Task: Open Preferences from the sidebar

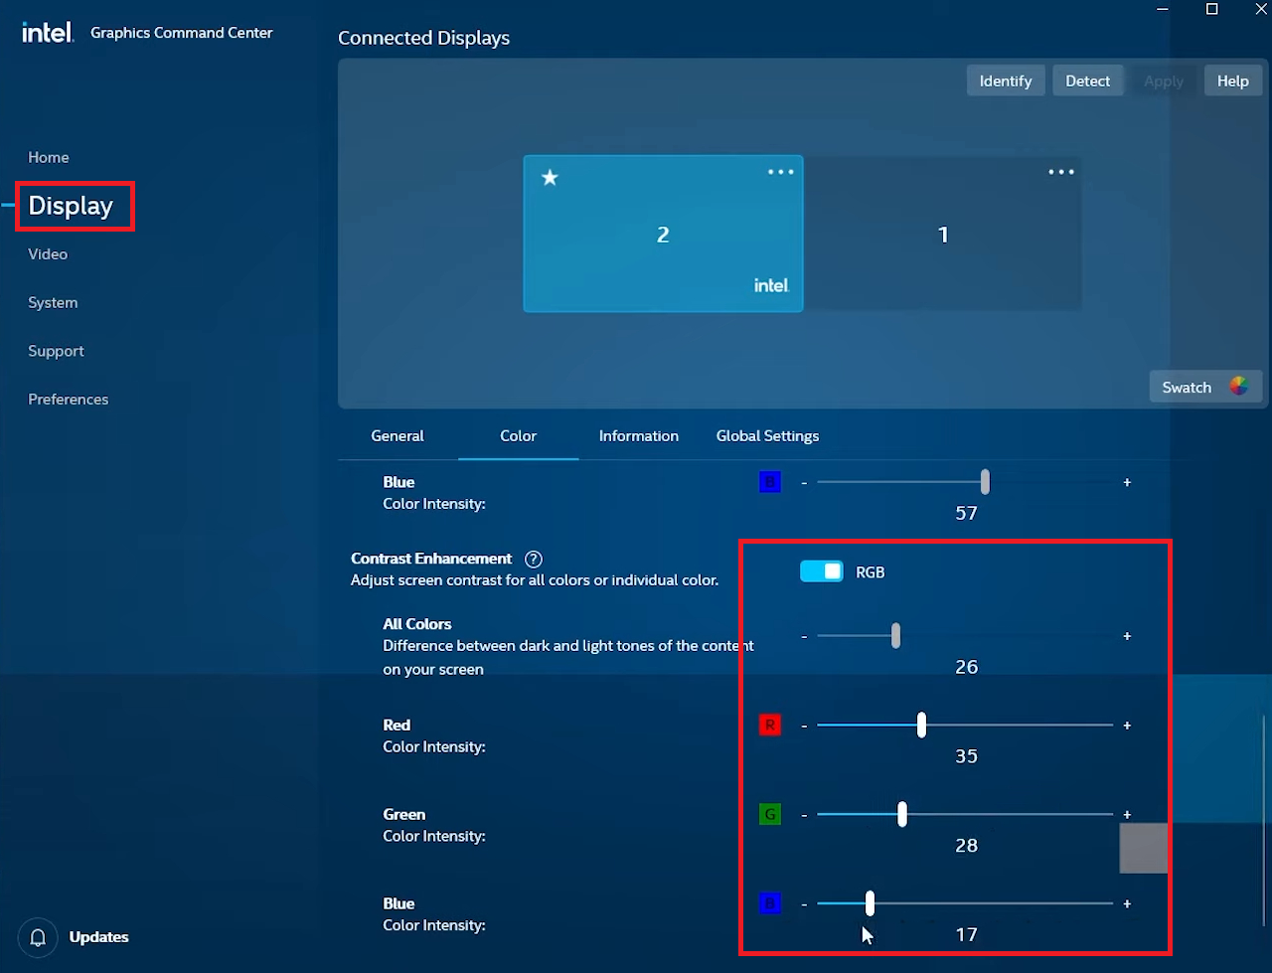Action: click(x=68, y=400)
